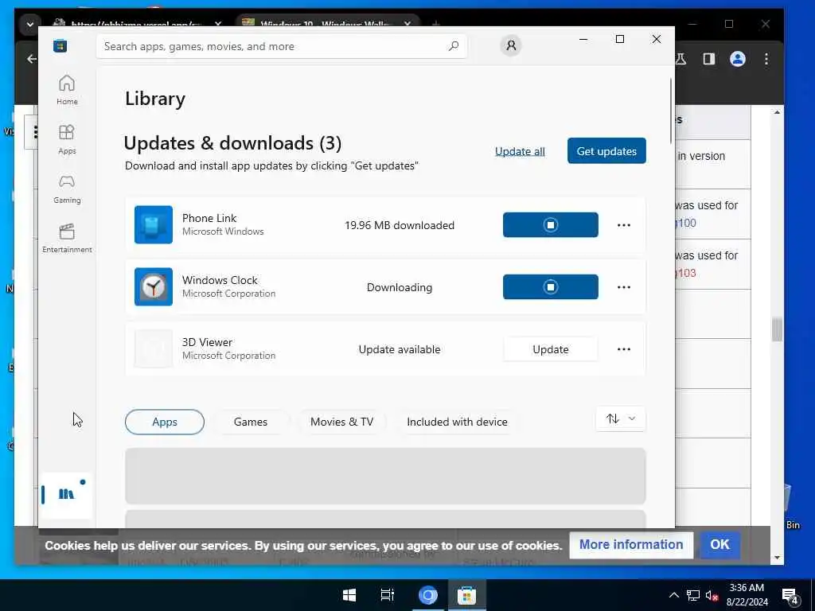Open the sort order dropdown

(x=621, y=418)
